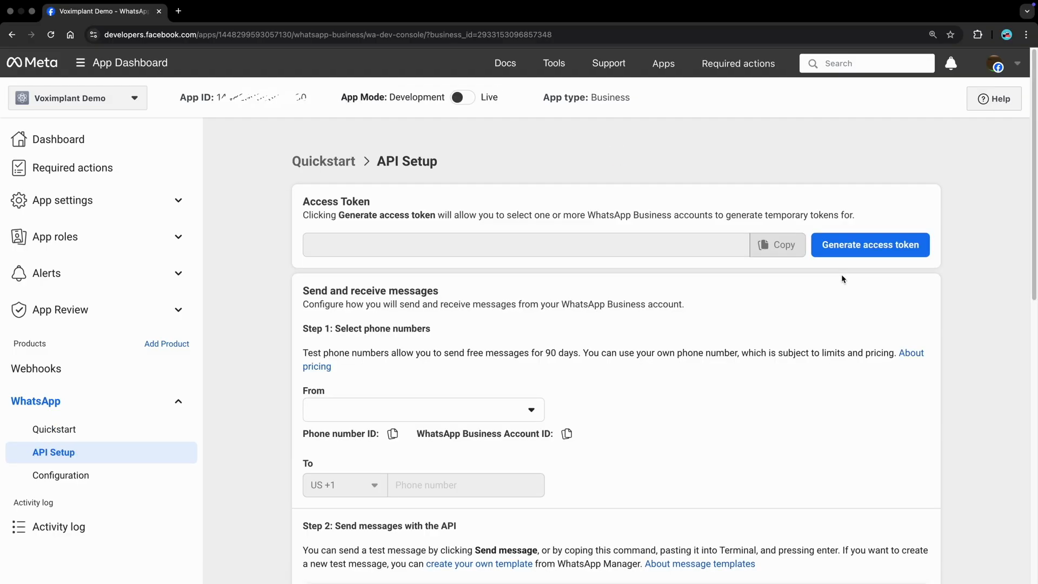Switch App Mode from Development to Live
Screen dimensions: 1038x584
coord(462,97)
